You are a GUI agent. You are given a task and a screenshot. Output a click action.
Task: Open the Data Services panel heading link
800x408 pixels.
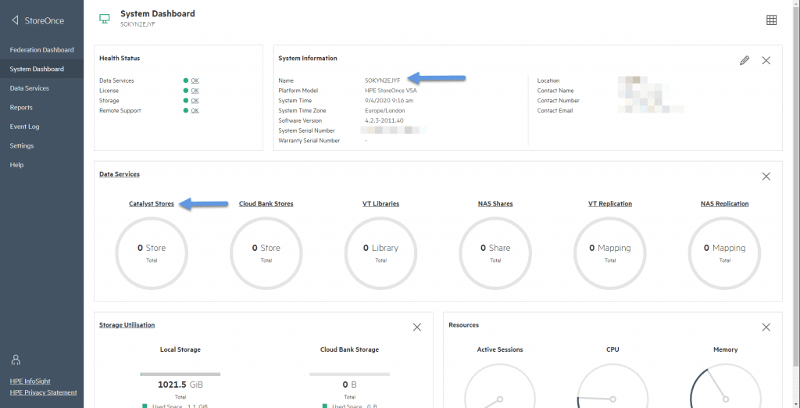(120, 174)
